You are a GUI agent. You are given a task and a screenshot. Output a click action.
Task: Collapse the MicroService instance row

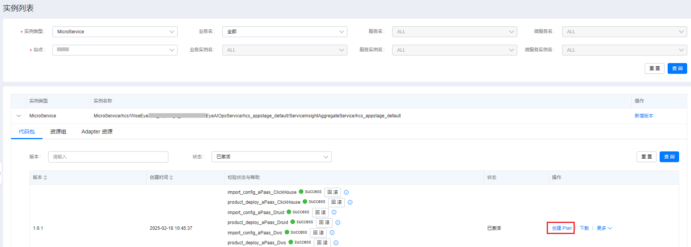[19, 116]
